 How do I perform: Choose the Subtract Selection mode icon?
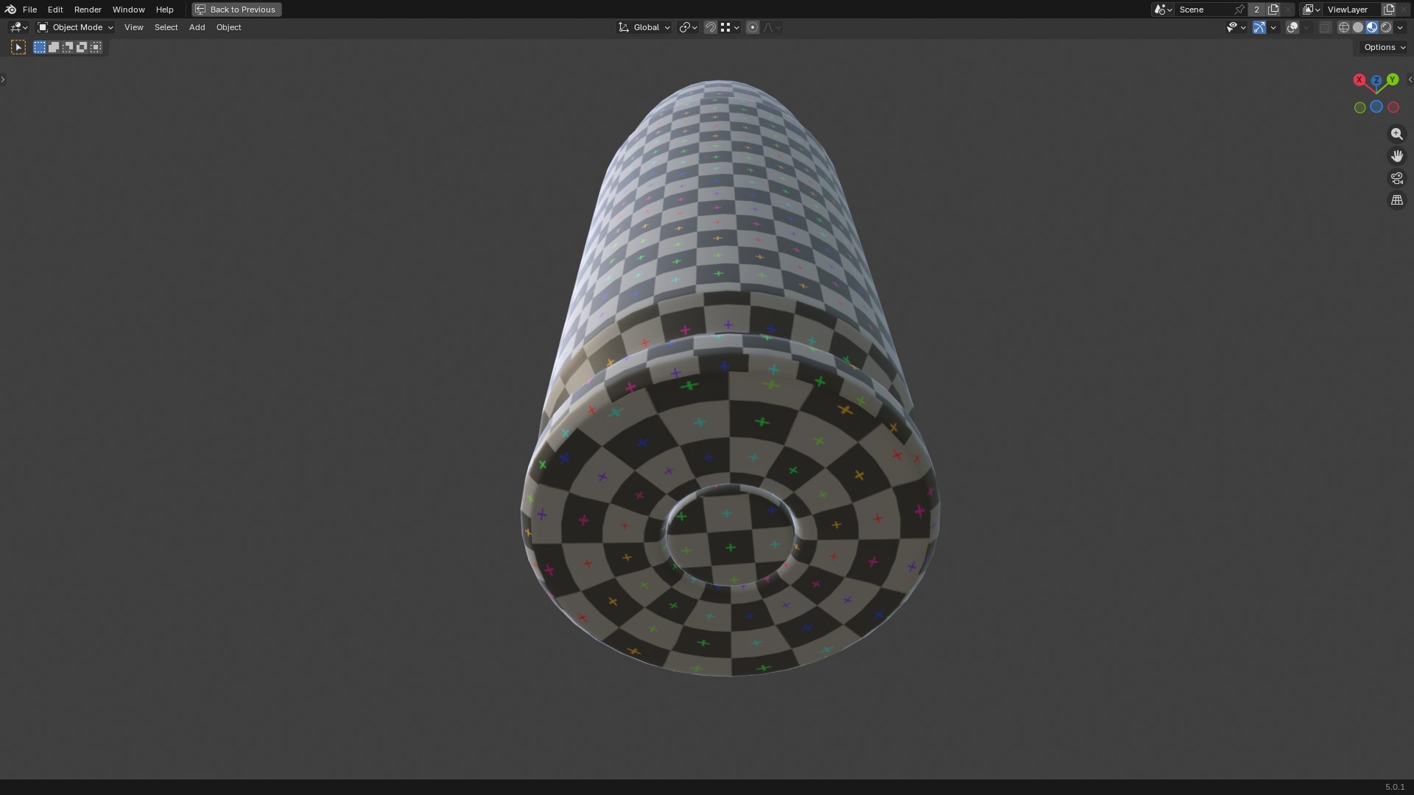coord(68,47)
